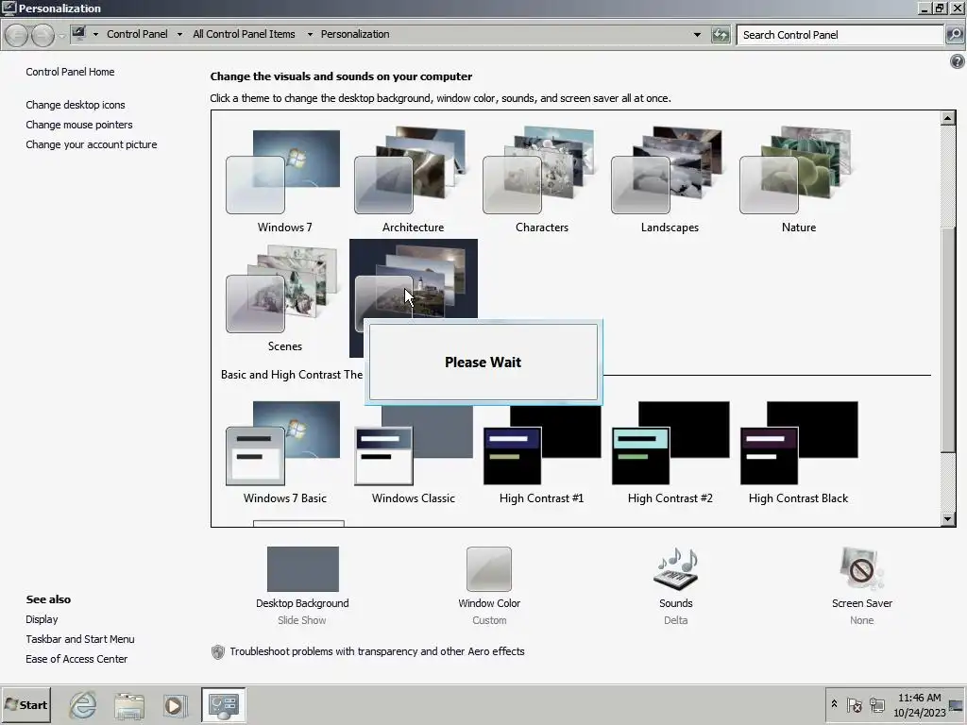This screenshot has height=725, width=967.
Task: Open the Display link
Action: tap(42, 619)
